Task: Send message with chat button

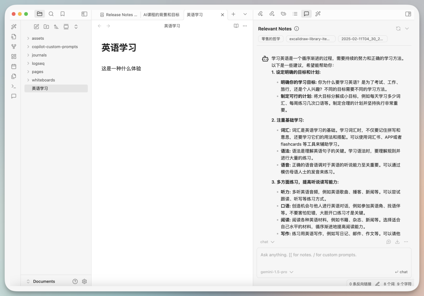Action: (x=401, y=272)
